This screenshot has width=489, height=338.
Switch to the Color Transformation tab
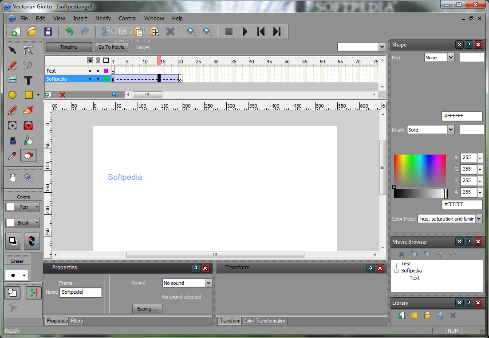(264, 321)
